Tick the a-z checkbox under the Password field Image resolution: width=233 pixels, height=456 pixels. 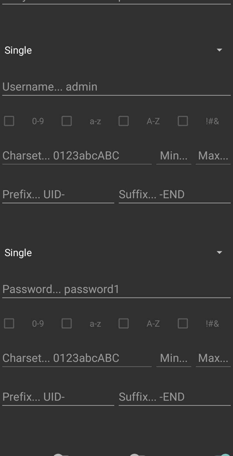pyautogui.click(x=67, y=323)
